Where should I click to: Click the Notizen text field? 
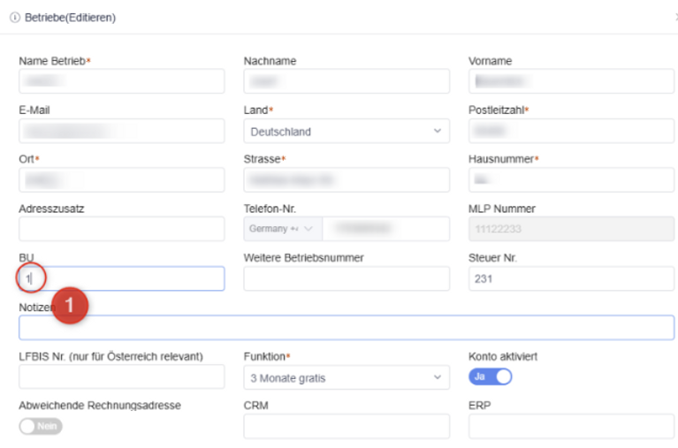click(x=346, y=328)
